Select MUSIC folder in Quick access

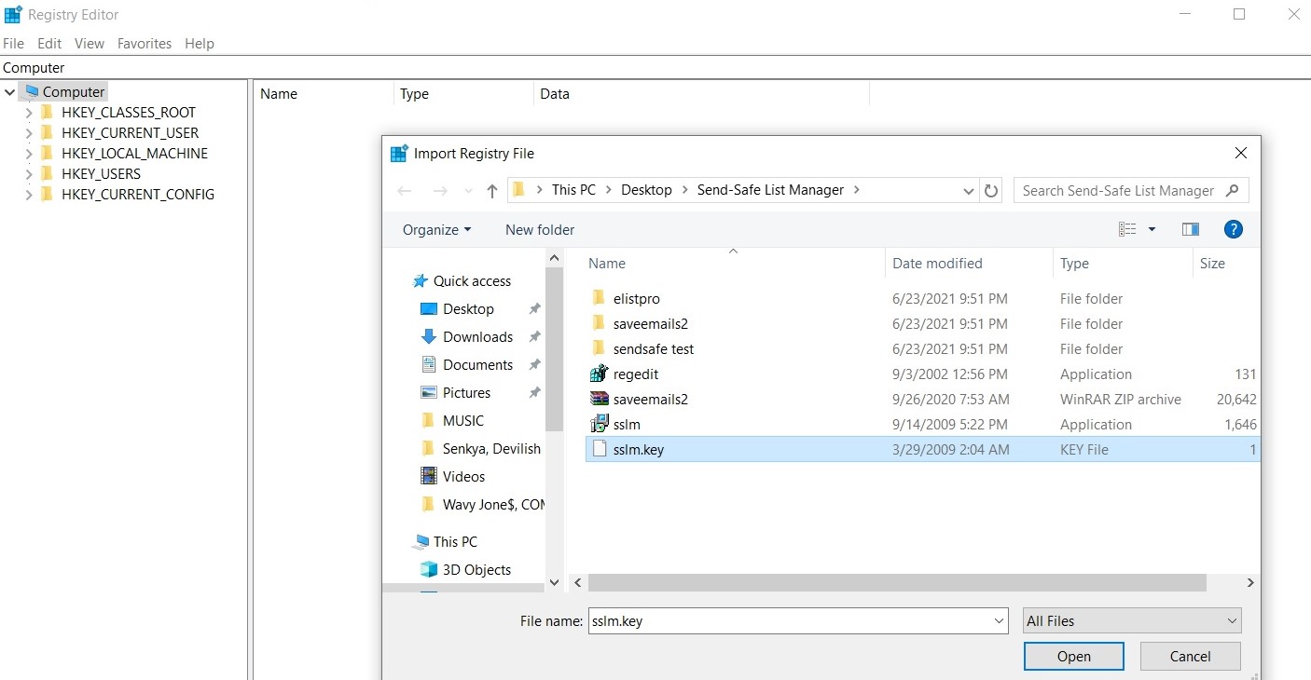click(463, 420)
